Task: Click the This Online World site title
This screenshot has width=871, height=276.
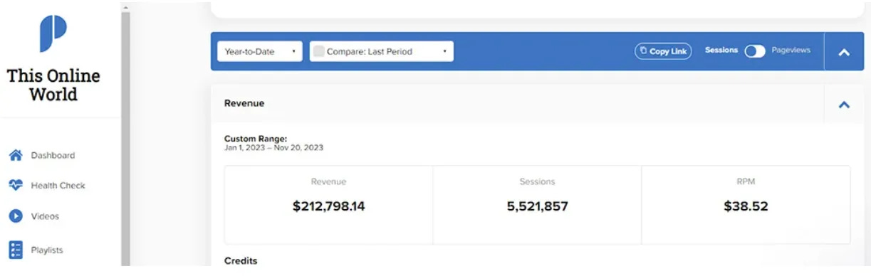Action: [x=53, y=85]
